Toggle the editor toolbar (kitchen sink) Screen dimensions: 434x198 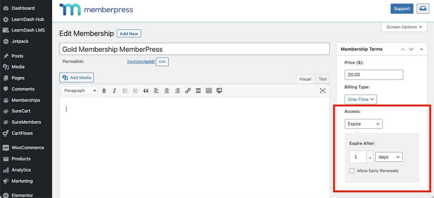pos(209,91)
